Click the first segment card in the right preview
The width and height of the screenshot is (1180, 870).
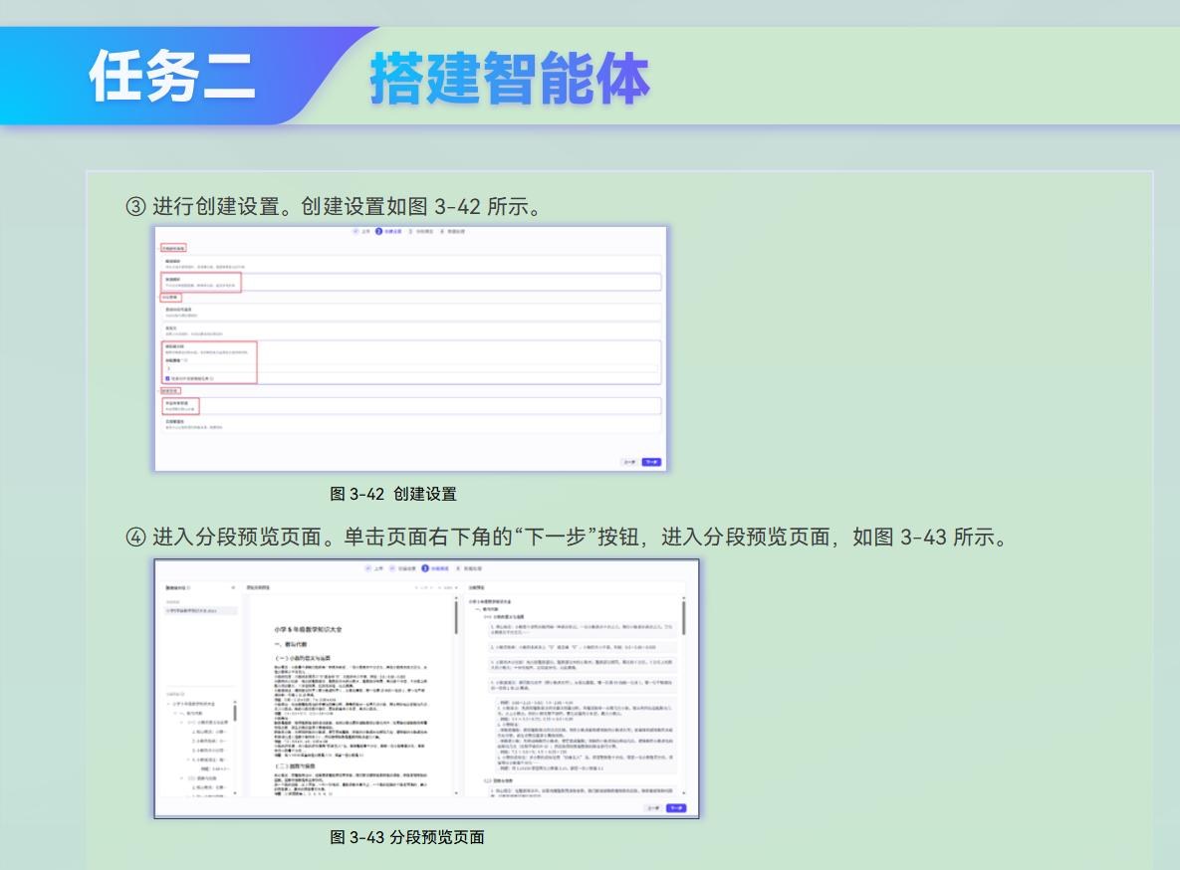(x=583, y=630)
